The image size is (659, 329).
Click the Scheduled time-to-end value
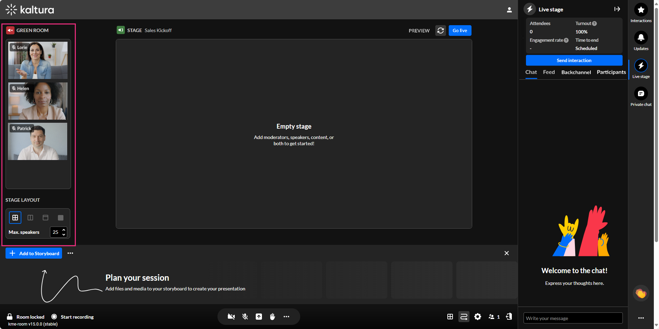coord(586,49)
